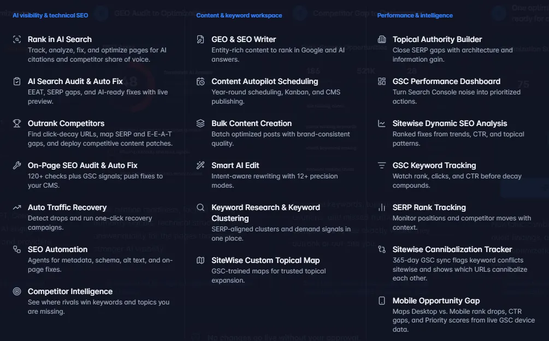Click the SERP Rank Tracking bars icon
The image size is (549, 341).
click(382, 207)
